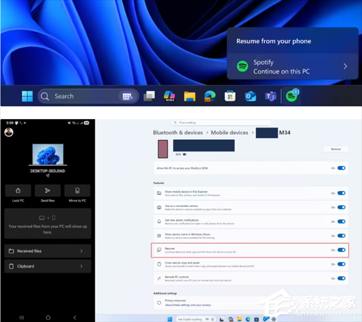This screenshot has height=322, width=362.
Task: Click the microphone icon in Copilot search box
Action: pyautogui.click(x=212, y=319)
